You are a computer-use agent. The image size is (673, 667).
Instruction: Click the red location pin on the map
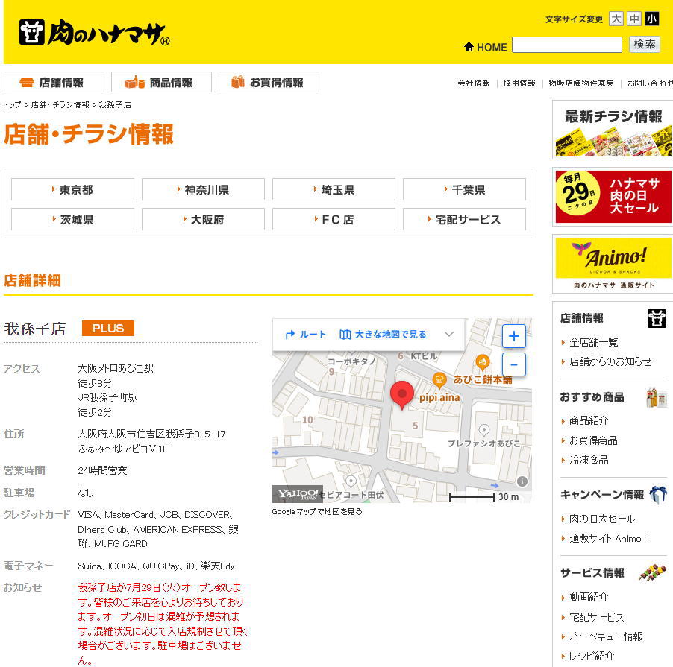(x=401, y=394)
